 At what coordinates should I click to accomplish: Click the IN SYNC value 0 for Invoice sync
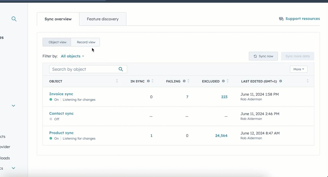(151, 97)
